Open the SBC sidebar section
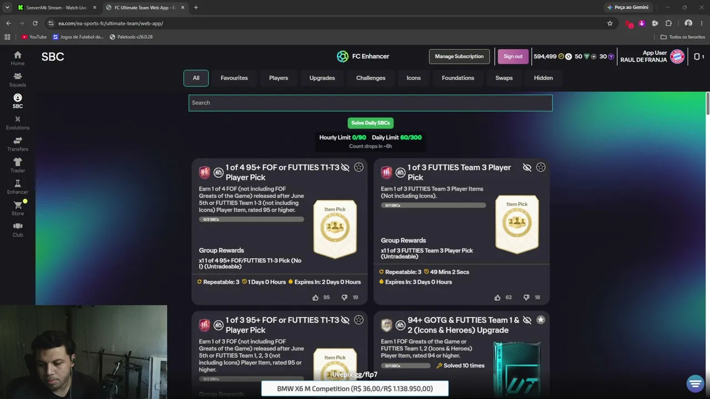The height and width of the screenshot is (399, 710). coord(18,101)
